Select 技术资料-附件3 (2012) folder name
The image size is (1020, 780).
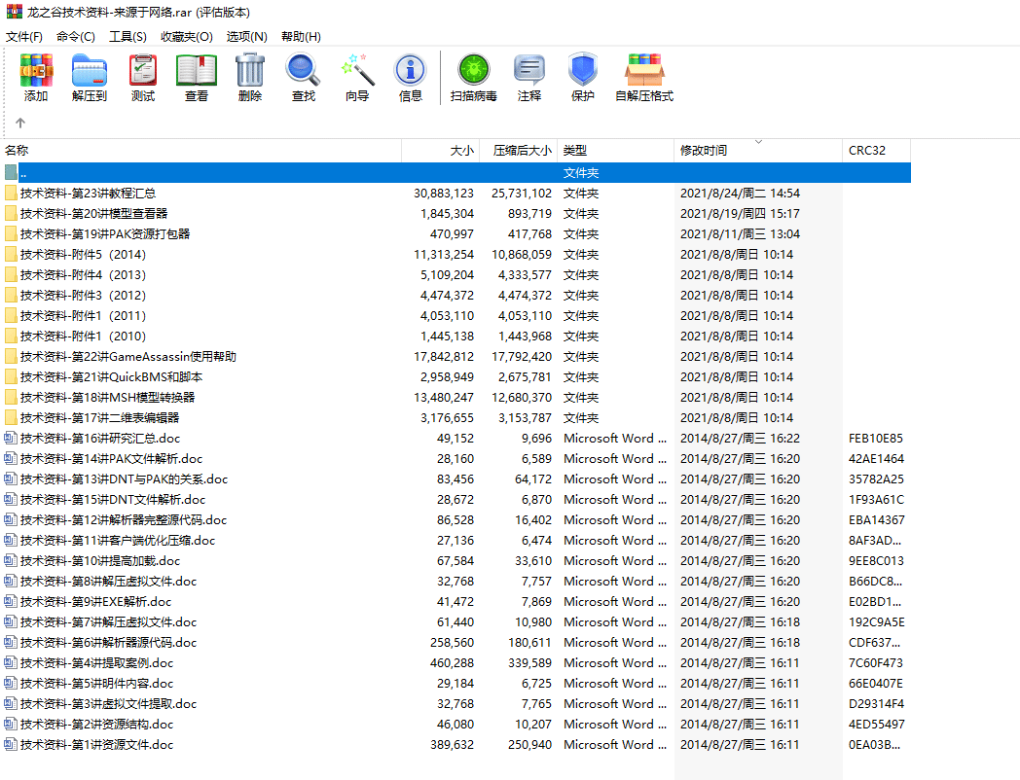(x=83, y=295)
